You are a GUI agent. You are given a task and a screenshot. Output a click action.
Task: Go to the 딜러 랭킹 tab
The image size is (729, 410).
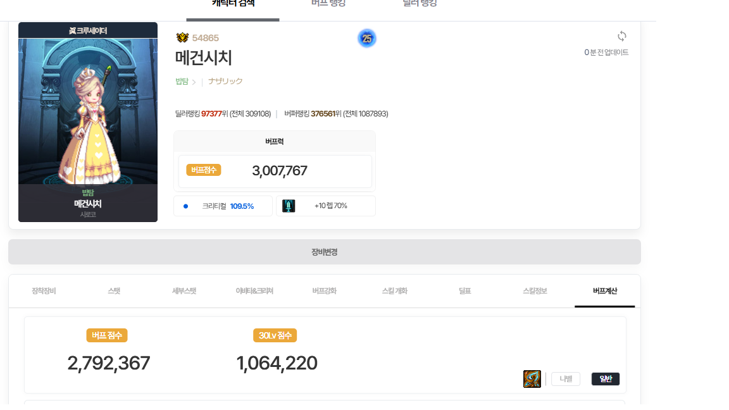pyautogui.click(x=420, y=4)
